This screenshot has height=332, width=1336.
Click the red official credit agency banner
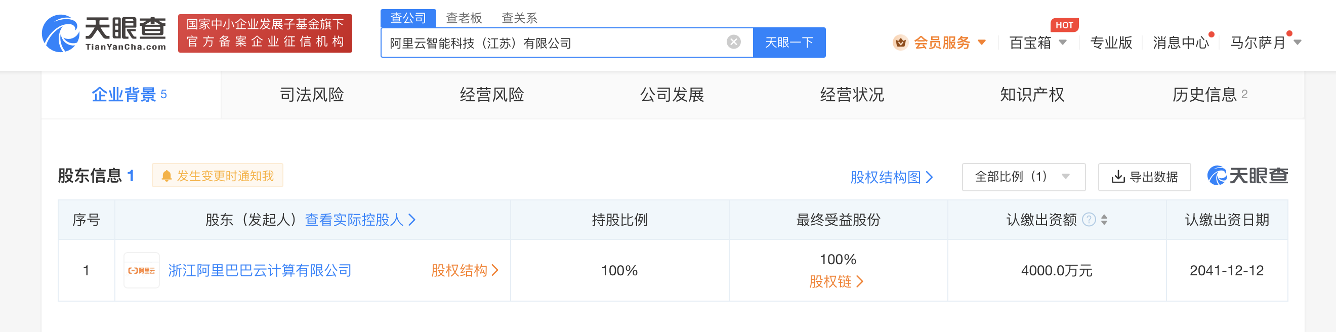coord(265,34)
